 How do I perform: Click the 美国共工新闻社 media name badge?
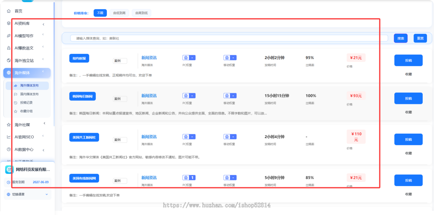[x=84, y=137]
